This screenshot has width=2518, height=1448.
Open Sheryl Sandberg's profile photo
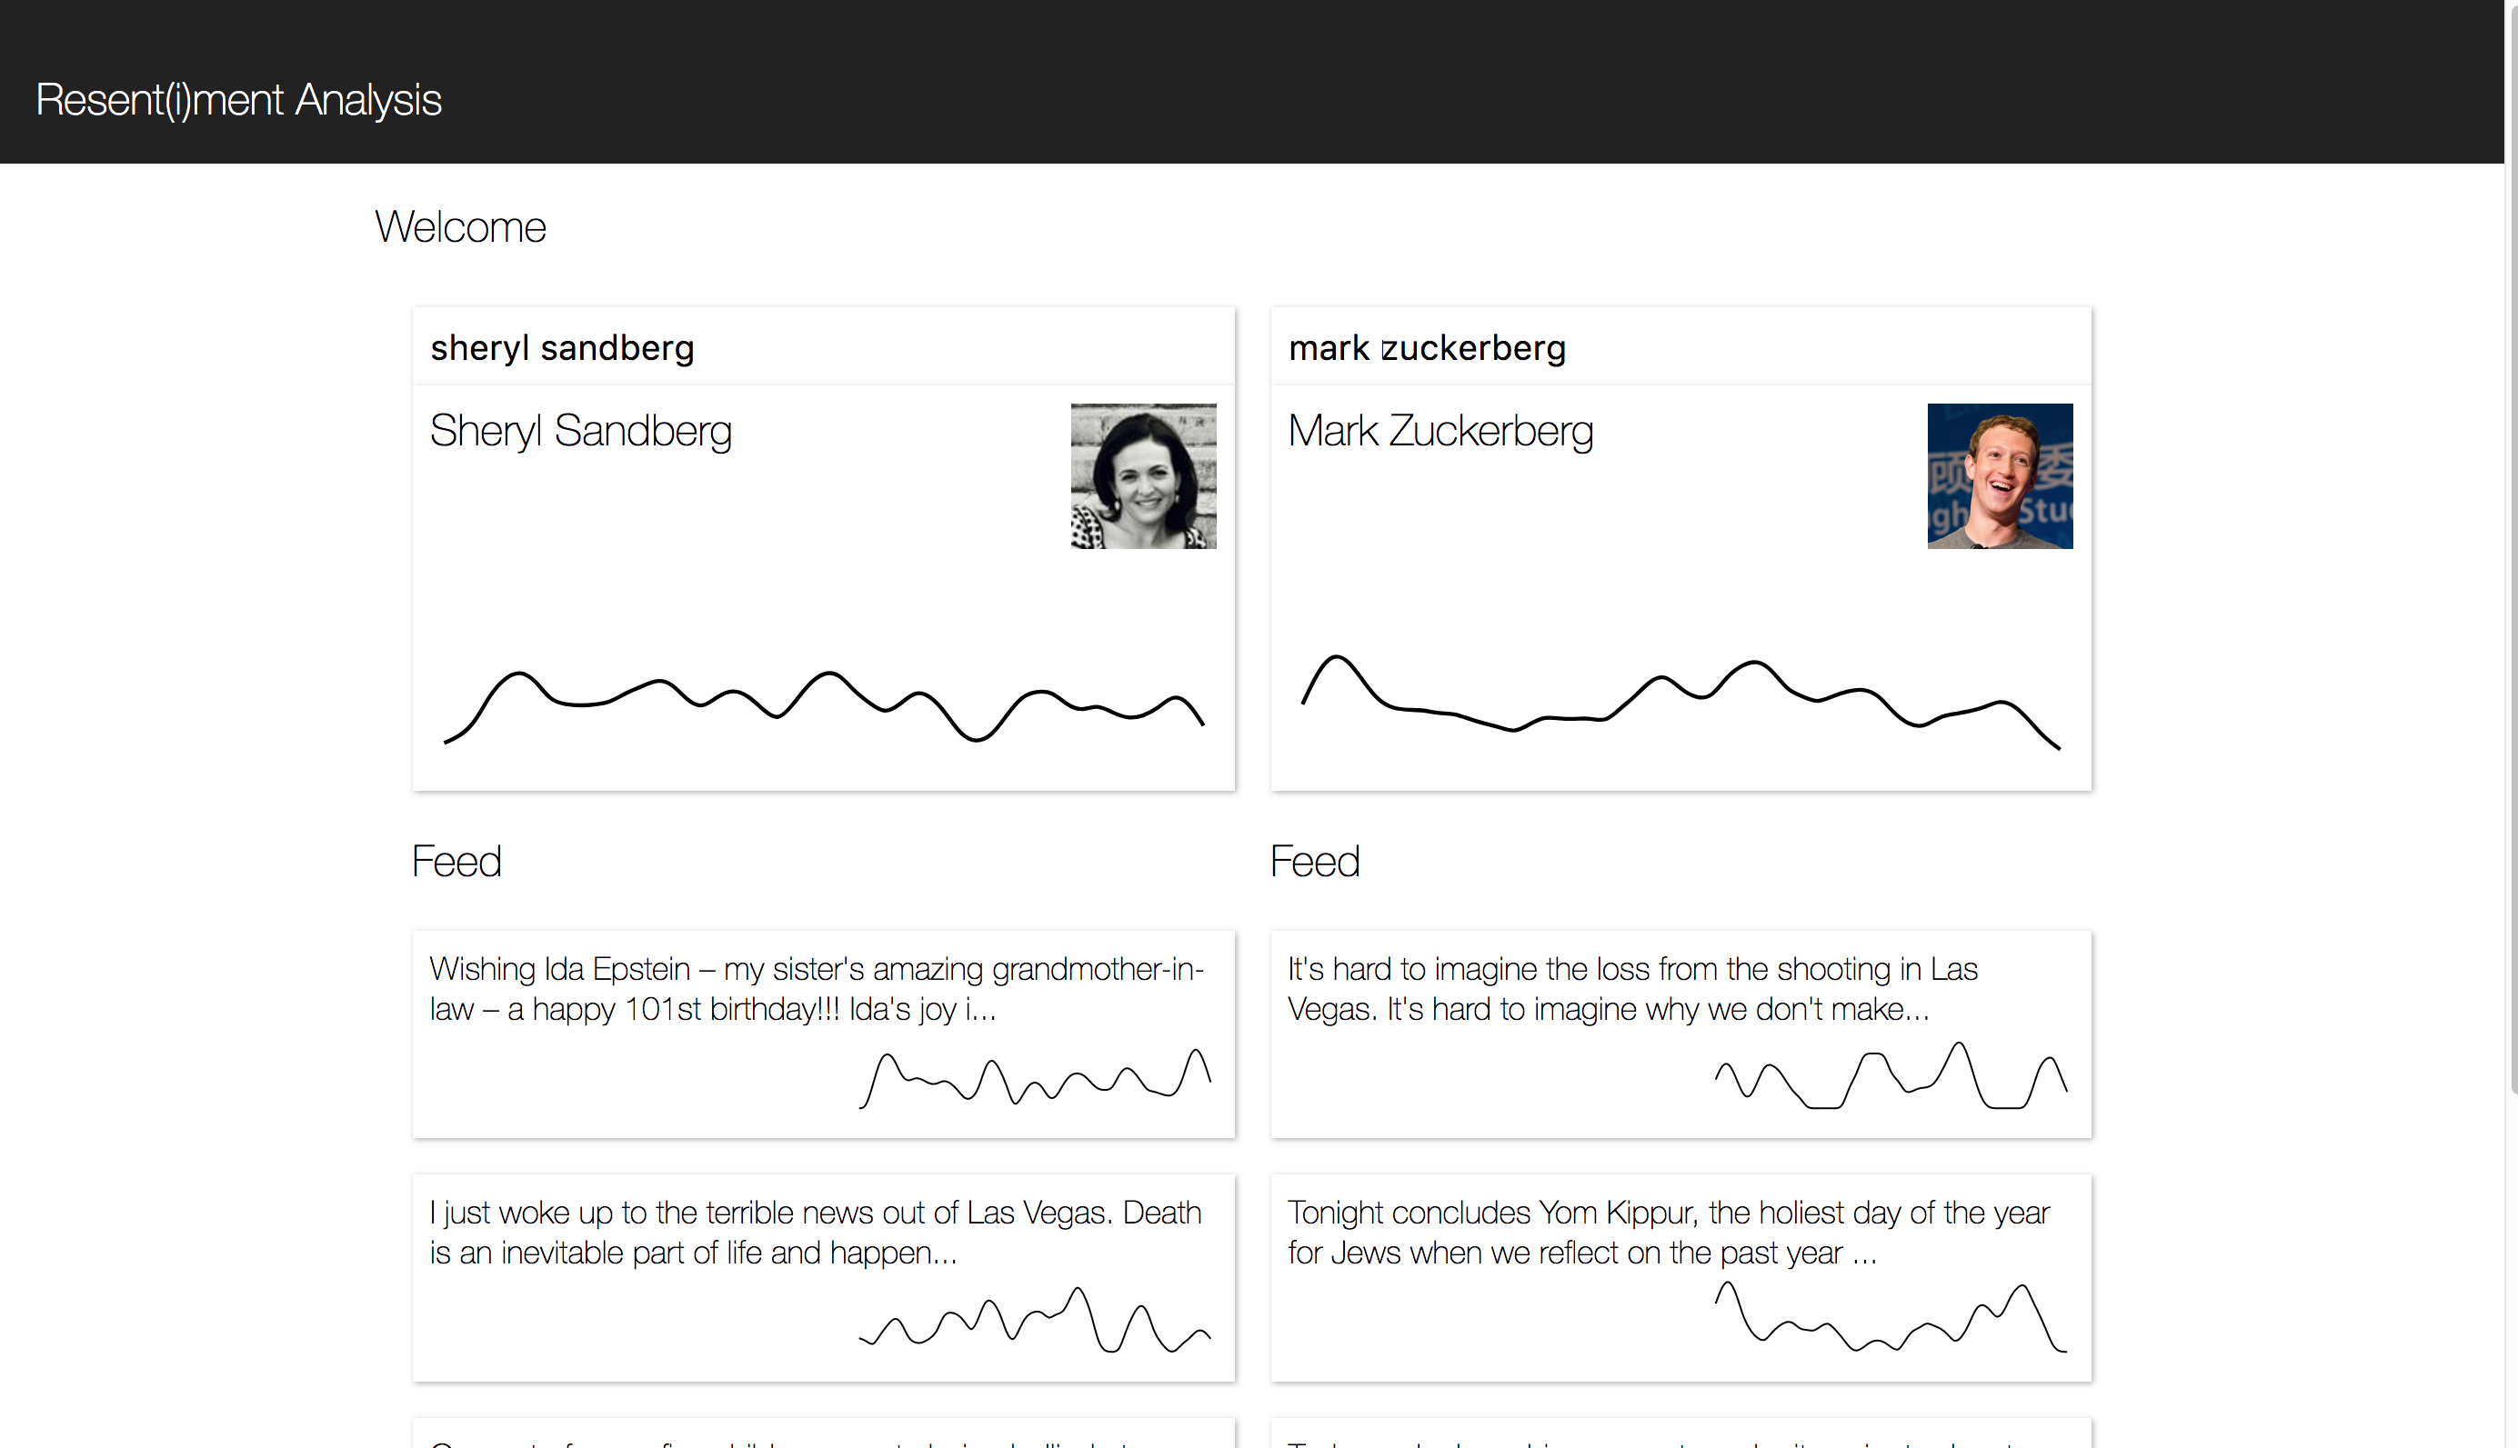pyautogui.click(x=1143, y=475)
